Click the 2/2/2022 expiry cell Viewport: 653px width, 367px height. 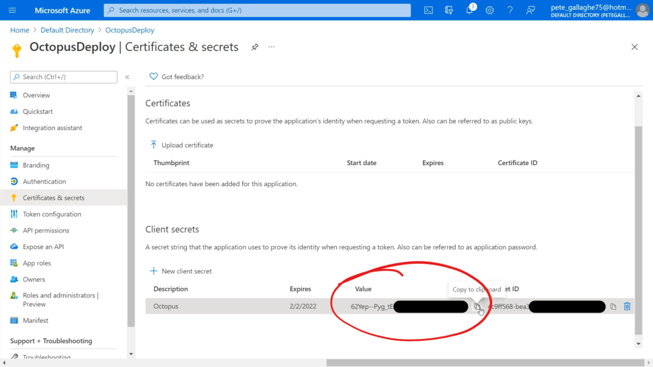tap(303, 306)
